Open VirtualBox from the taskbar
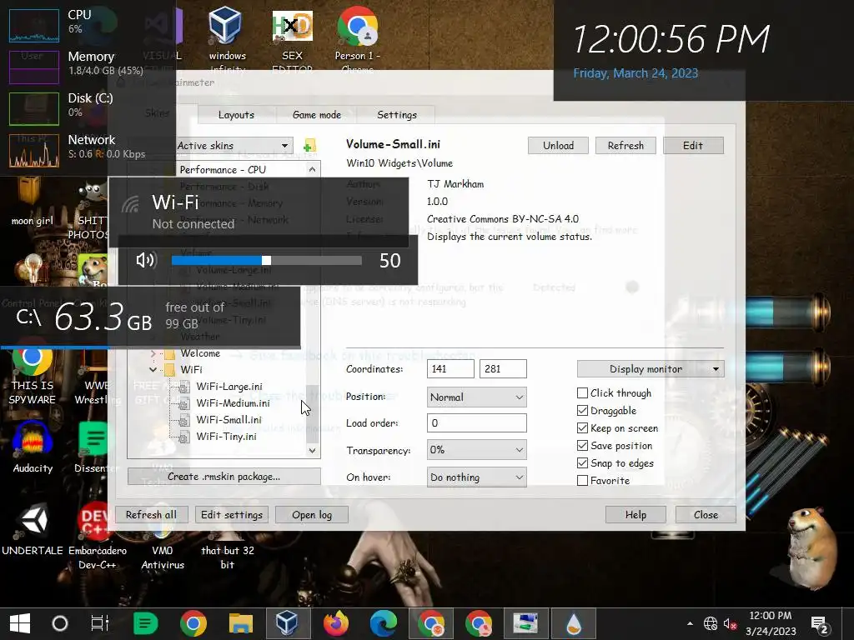 tap(288, 623)
